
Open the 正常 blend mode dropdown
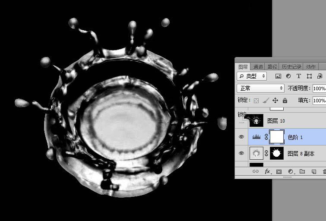click(260, 88)
